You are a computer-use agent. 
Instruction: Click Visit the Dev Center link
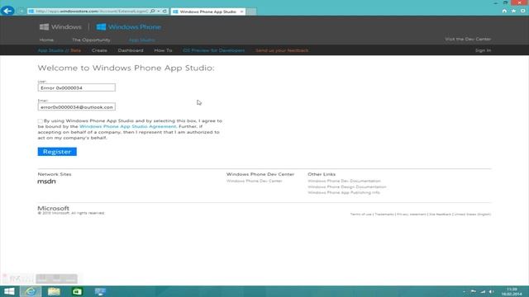click(x=468, y=39)
